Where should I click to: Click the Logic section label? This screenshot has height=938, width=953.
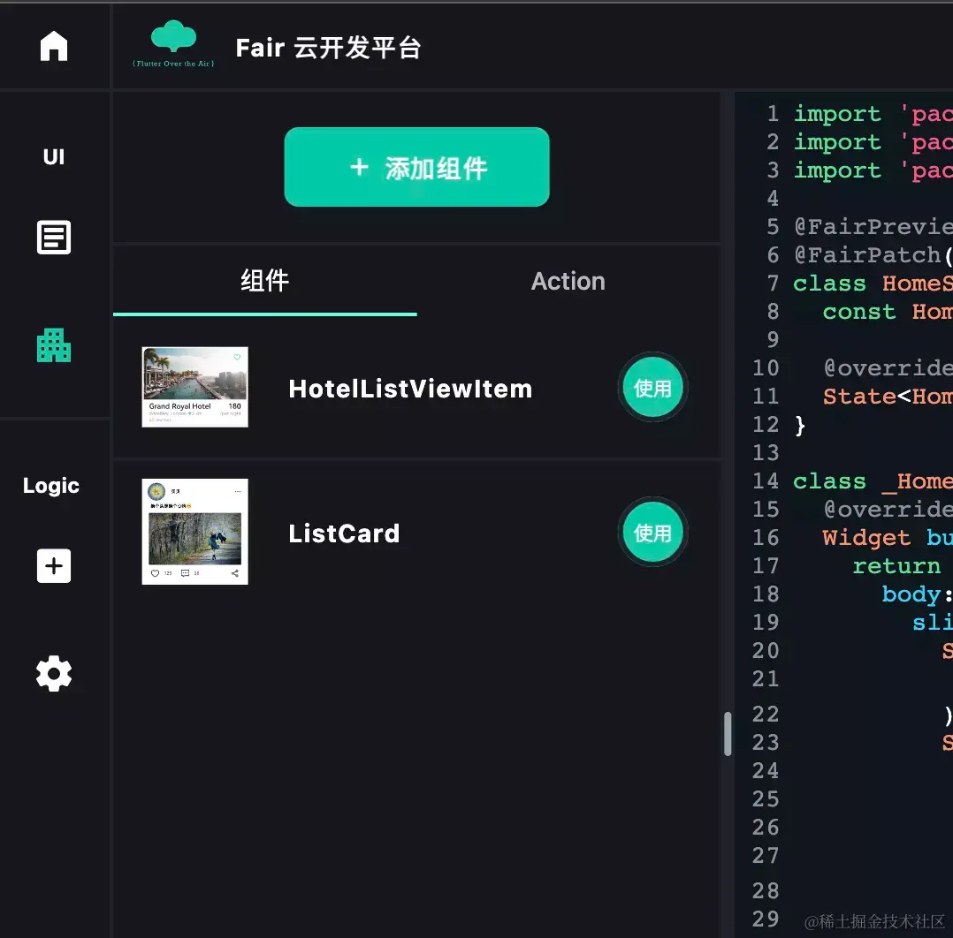pyautogui.click(x=51, y=486)
